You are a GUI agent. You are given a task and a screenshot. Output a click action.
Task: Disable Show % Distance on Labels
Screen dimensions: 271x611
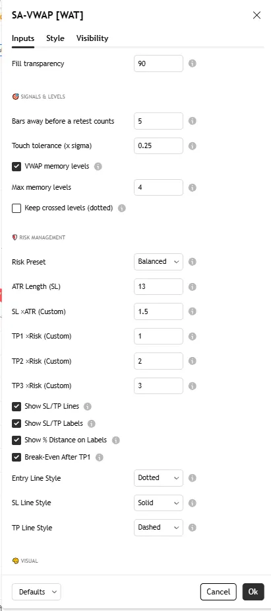click(16, 440)
